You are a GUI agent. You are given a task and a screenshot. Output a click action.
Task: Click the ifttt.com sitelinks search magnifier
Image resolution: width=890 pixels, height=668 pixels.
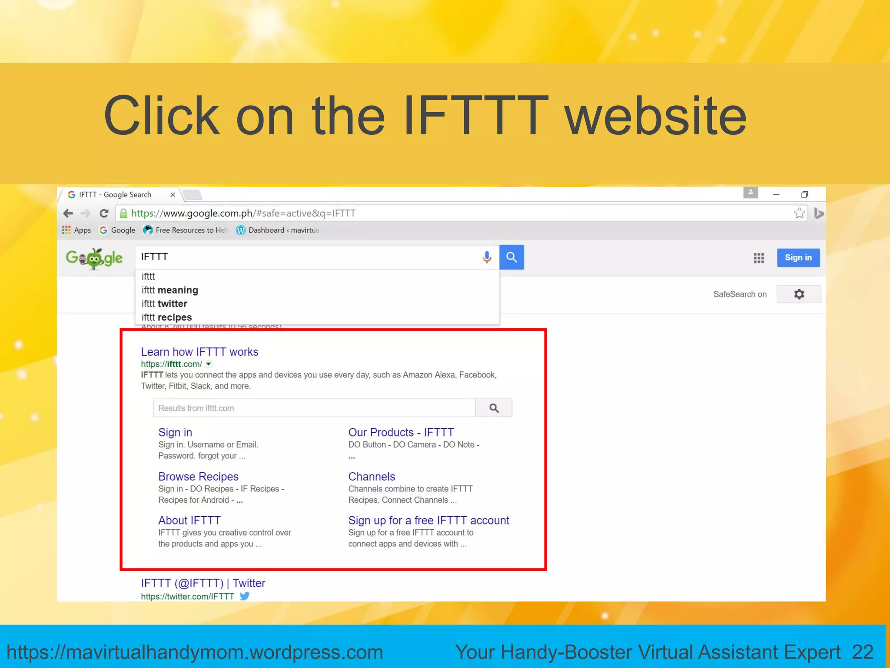[x=494, y=408]
